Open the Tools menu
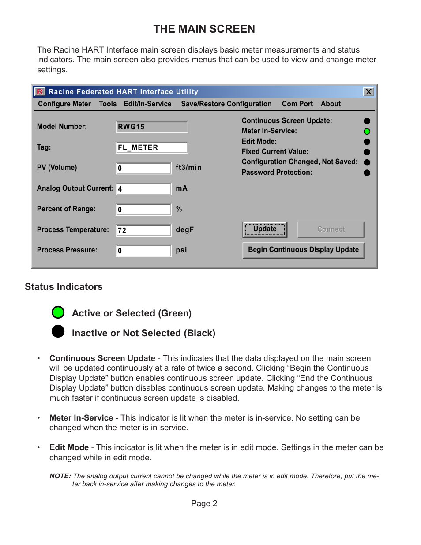 [x=108, y=104]
